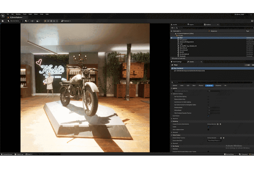This screenshot has height=169, width=254.
Task: Open the Window menu
Action: click(18, 14)
